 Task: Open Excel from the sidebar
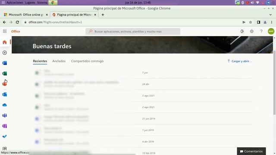pos(5,74)
